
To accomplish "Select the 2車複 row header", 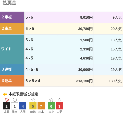I will (12, 17).
